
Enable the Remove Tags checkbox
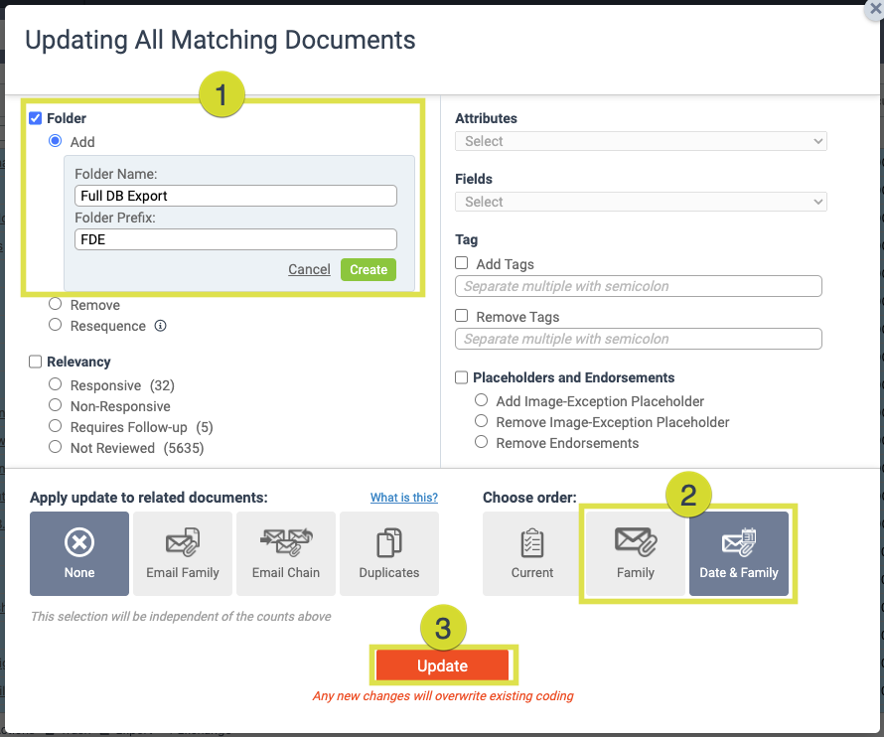point(462,315)
